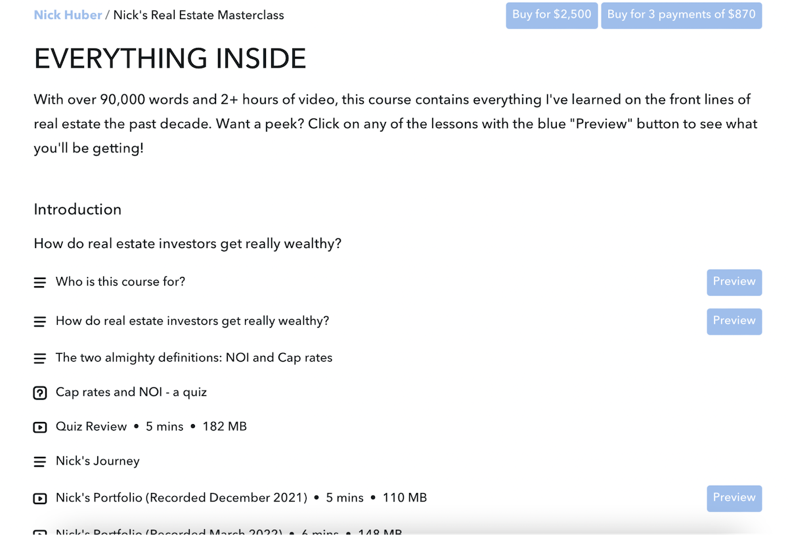Click the Introduction section heading

click(x=77, y=209)
